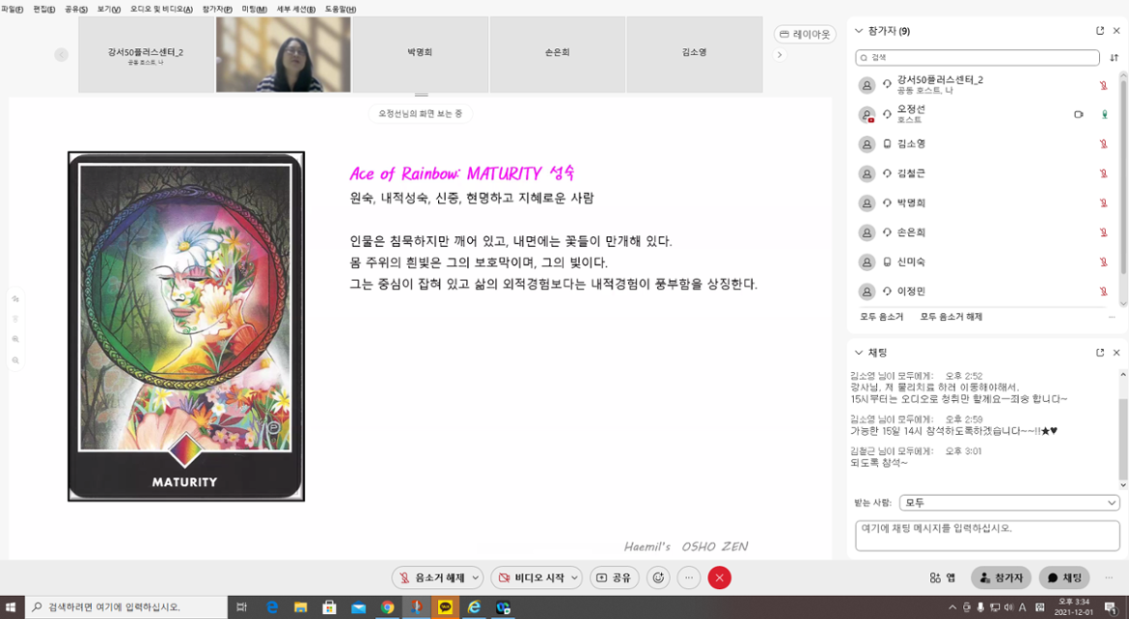Toggle microphone with 음소거 해제 button
The width and height of the screenshot is (1129, 619).
coord(430,578)
